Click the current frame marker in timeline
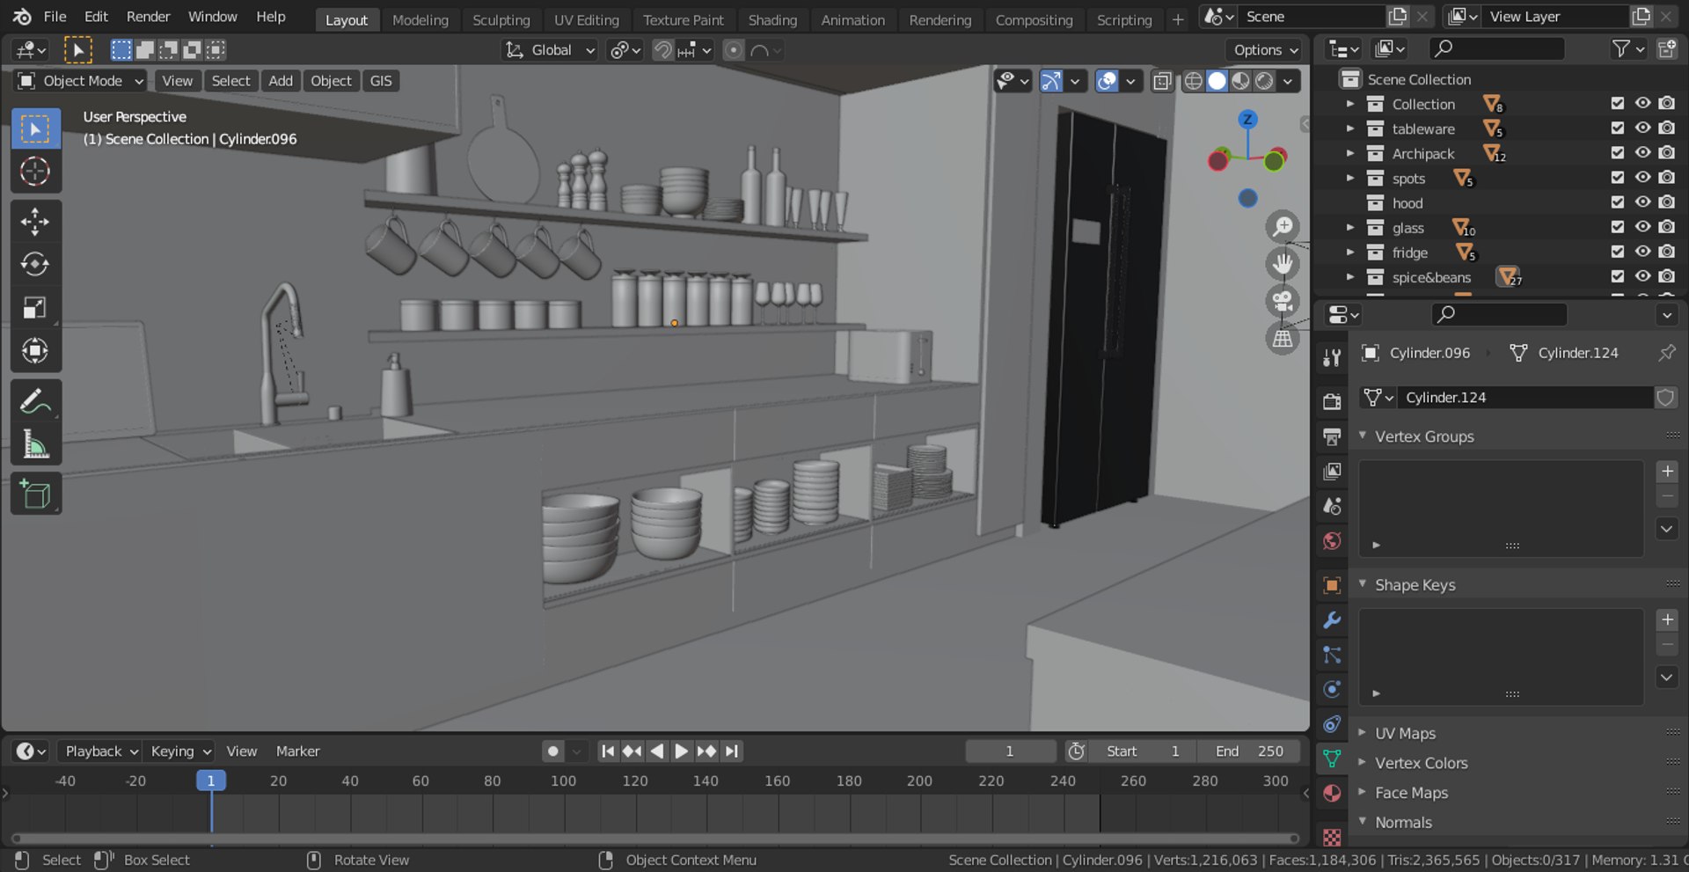1689x872 pixels. [211, 780]
